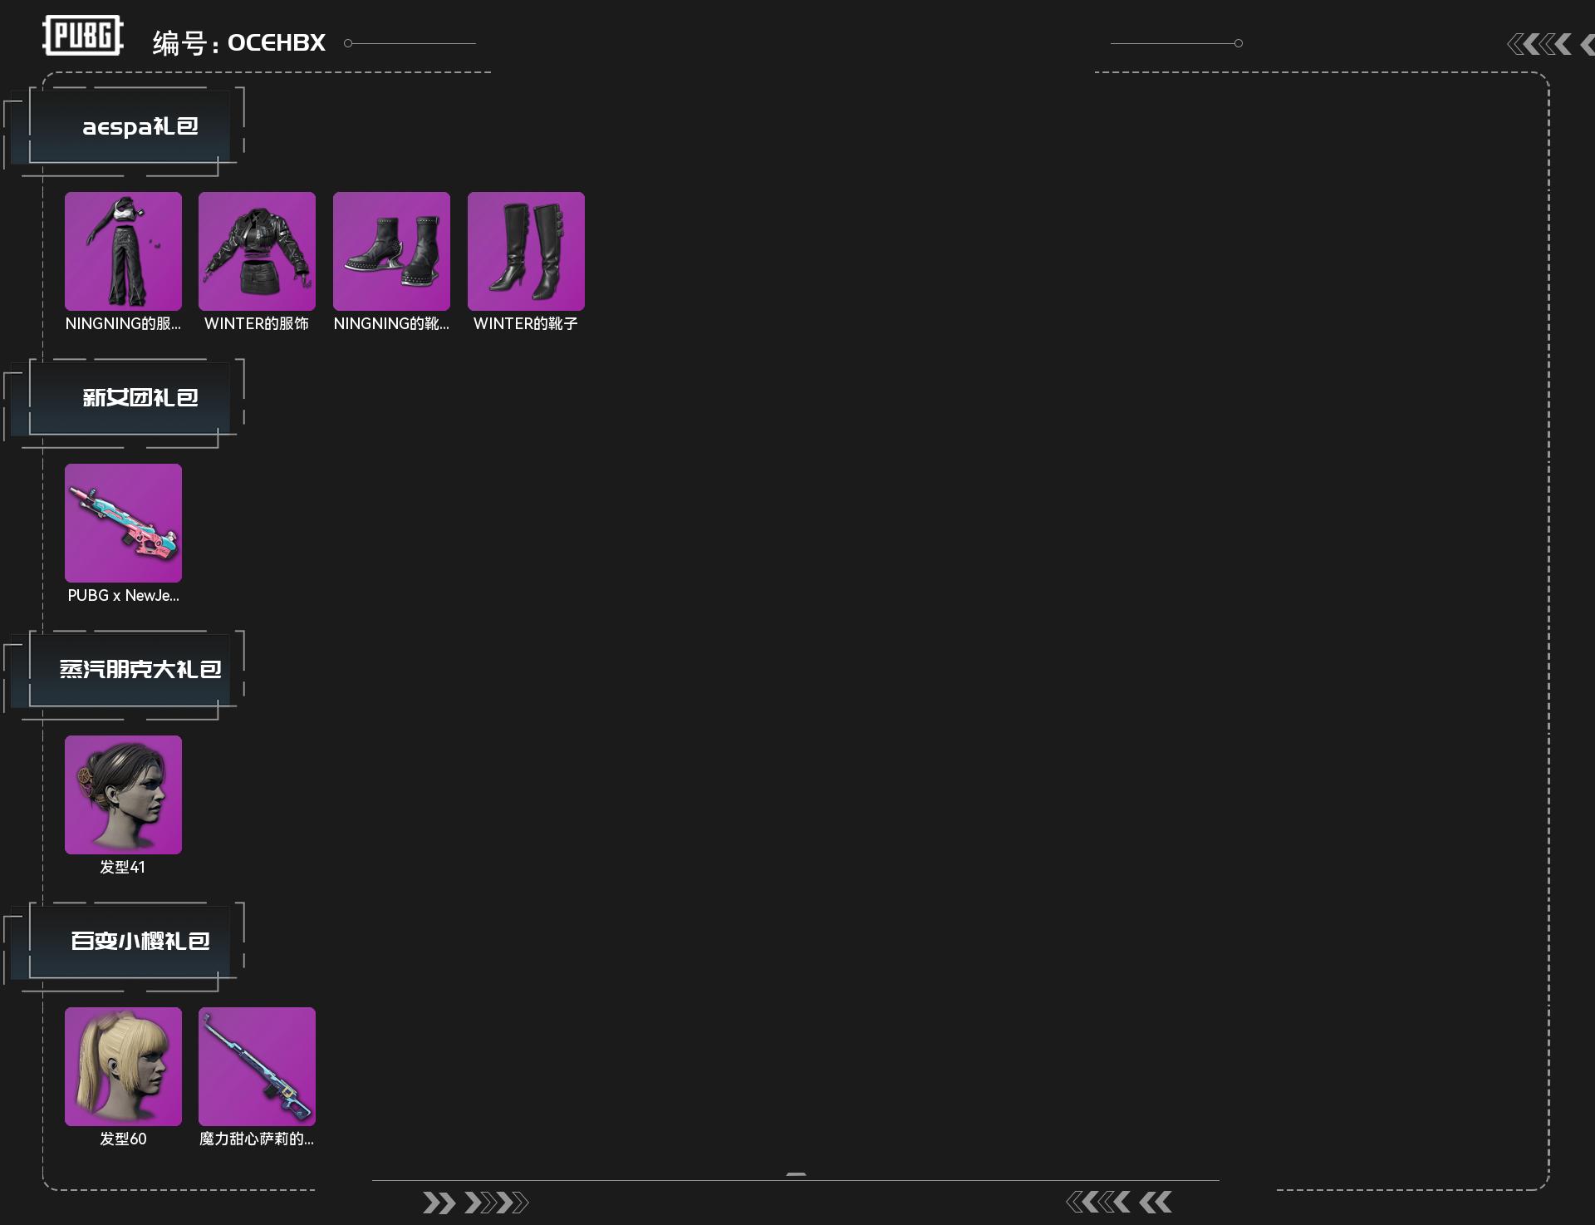Click the 编号 OCEHBX code text

(238, 43)
